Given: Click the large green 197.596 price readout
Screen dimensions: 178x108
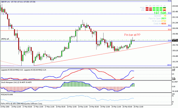Looking at the screenshot, I should point(160,13).
